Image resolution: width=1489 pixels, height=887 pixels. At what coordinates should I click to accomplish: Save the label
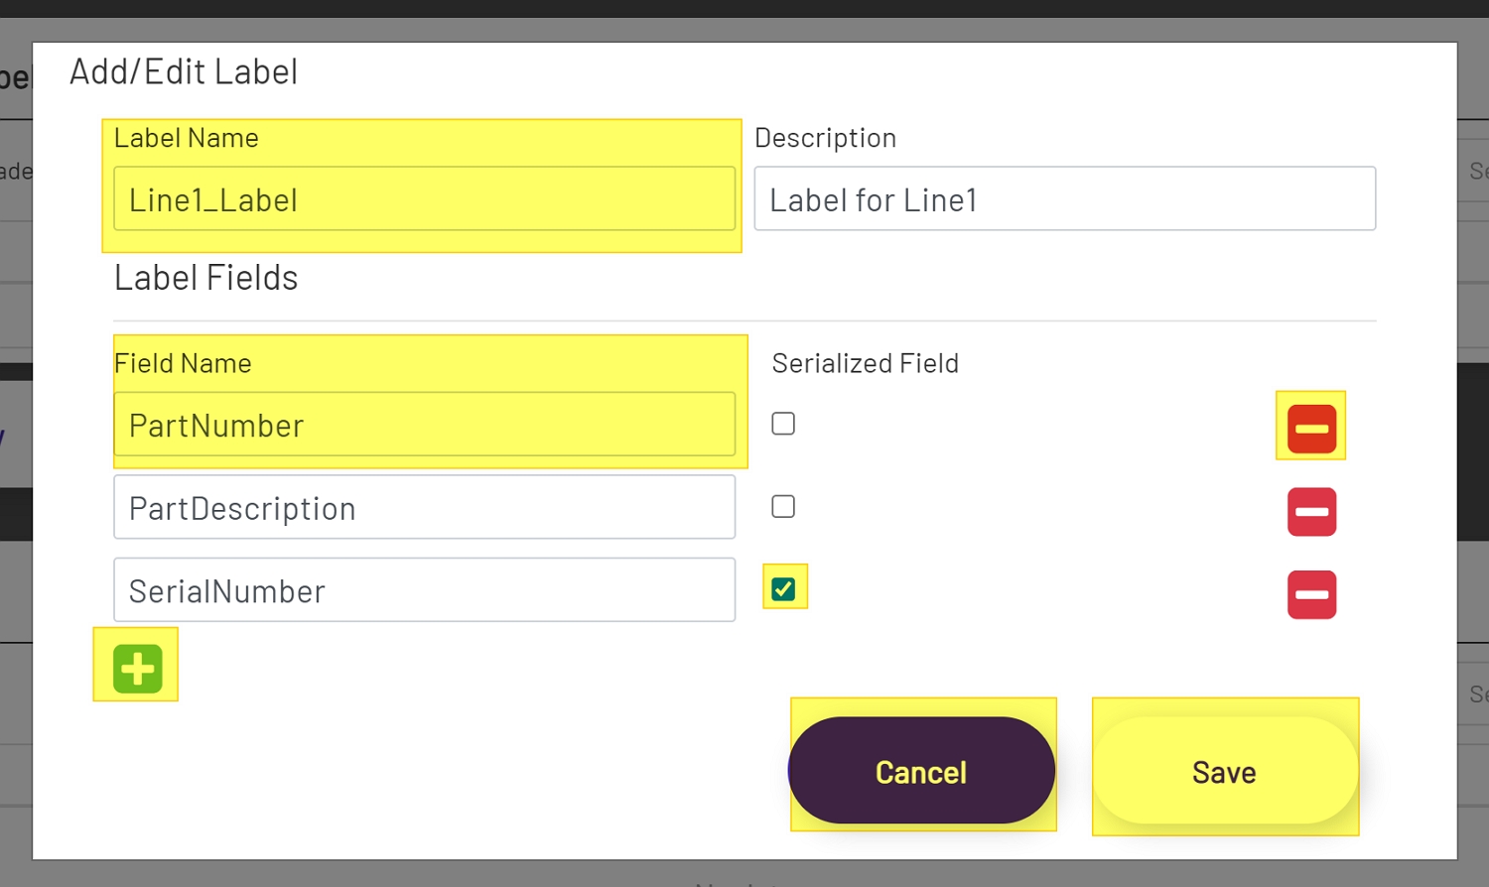point(1223,771)
